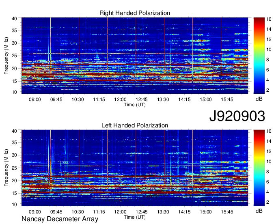Click 12:45 tick on lower time axis

coord(142,212)
